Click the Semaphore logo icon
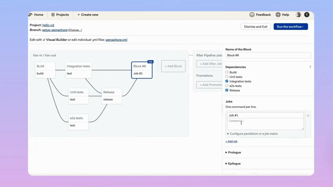The image size is (333, 187). 30,15
